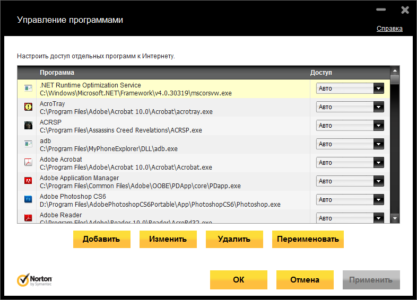The height and width of the screenshot is (300, 417).
Task: Confirm with the ОК button
Action: point(239,280)
